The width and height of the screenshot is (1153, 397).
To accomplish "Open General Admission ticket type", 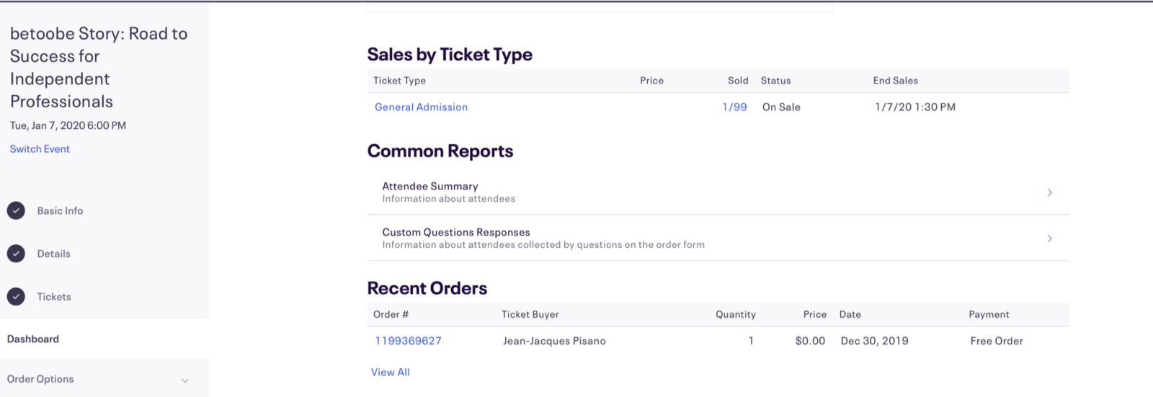I will [x=421, y=107].
